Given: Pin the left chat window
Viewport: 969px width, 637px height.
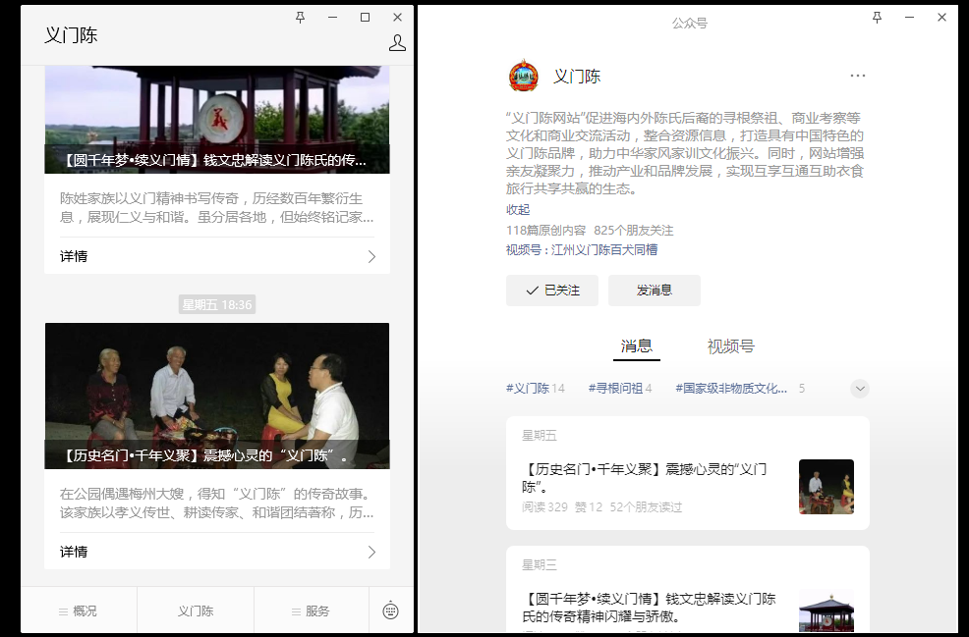Looking at the screenshot, I should pos(301,17).
